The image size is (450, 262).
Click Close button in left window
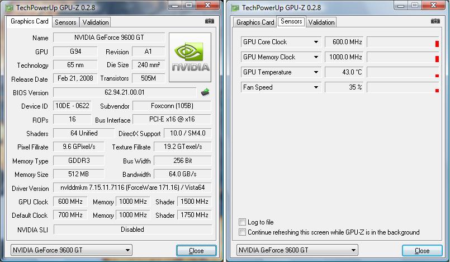coord(196,250)
